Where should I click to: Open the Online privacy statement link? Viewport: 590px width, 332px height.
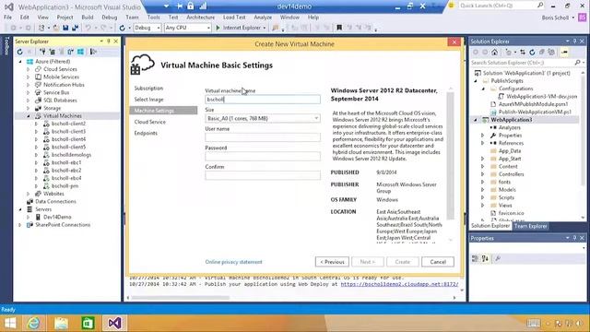pyautogui.click(x=233, y=262)
